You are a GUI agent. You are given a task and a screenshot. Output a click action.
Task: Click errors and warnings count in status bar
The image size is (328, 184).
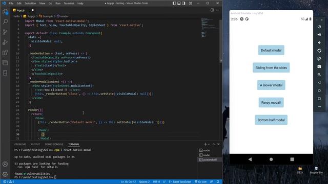[9, 182]
